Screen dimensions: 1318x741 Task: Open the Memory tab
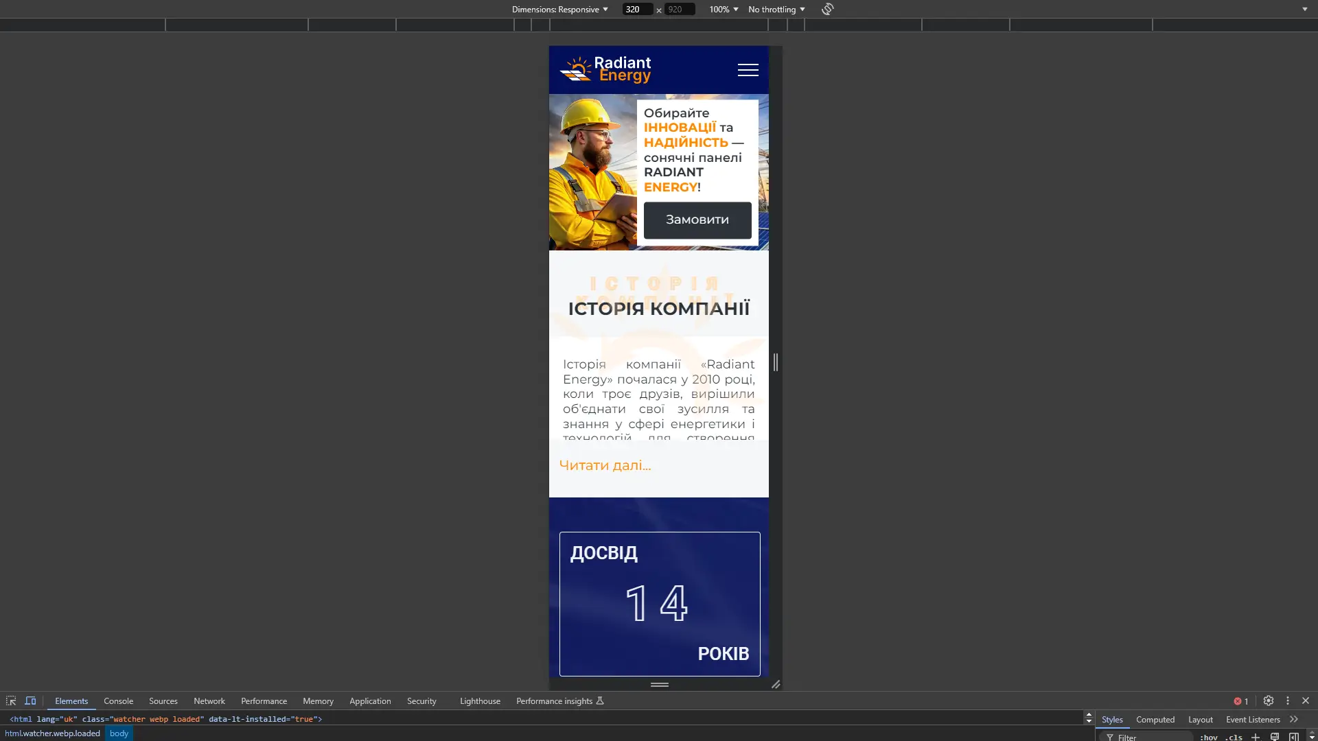pos(318,701)
